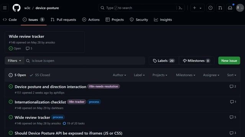Open author aphillips' issues
Viewport: 245px width, 137px height.
[x=59, y=93]
